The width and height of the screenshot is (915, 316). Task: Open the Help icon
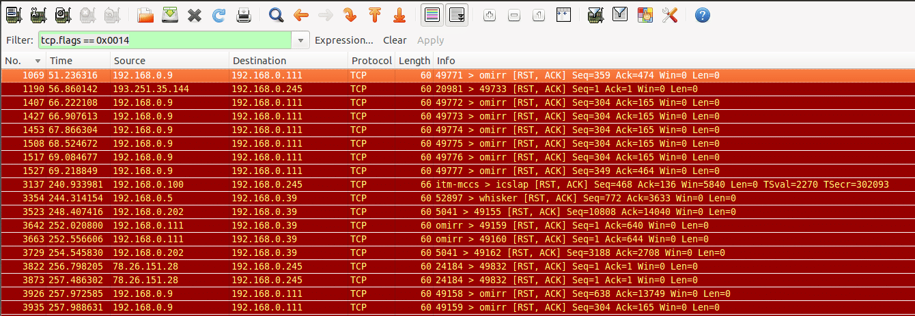(702, 14)
